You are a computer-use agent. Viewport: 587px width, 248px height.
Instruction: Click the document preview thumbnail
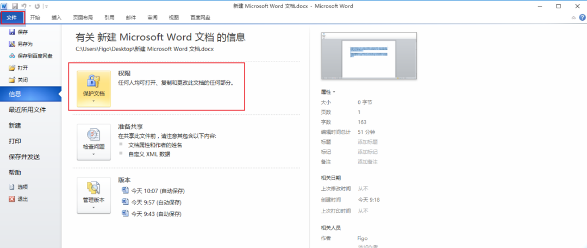[x=369, y=55]
